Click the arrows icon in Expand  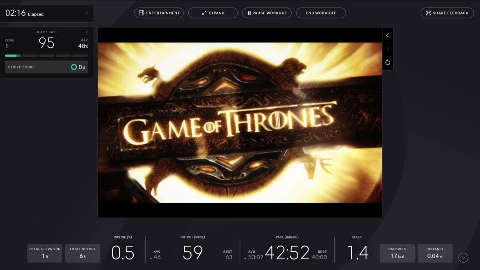tap(204, 13)
